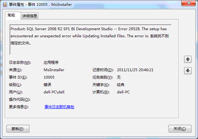Click the 复制(P) button
The image size is (198, 139).
(18, 129)
